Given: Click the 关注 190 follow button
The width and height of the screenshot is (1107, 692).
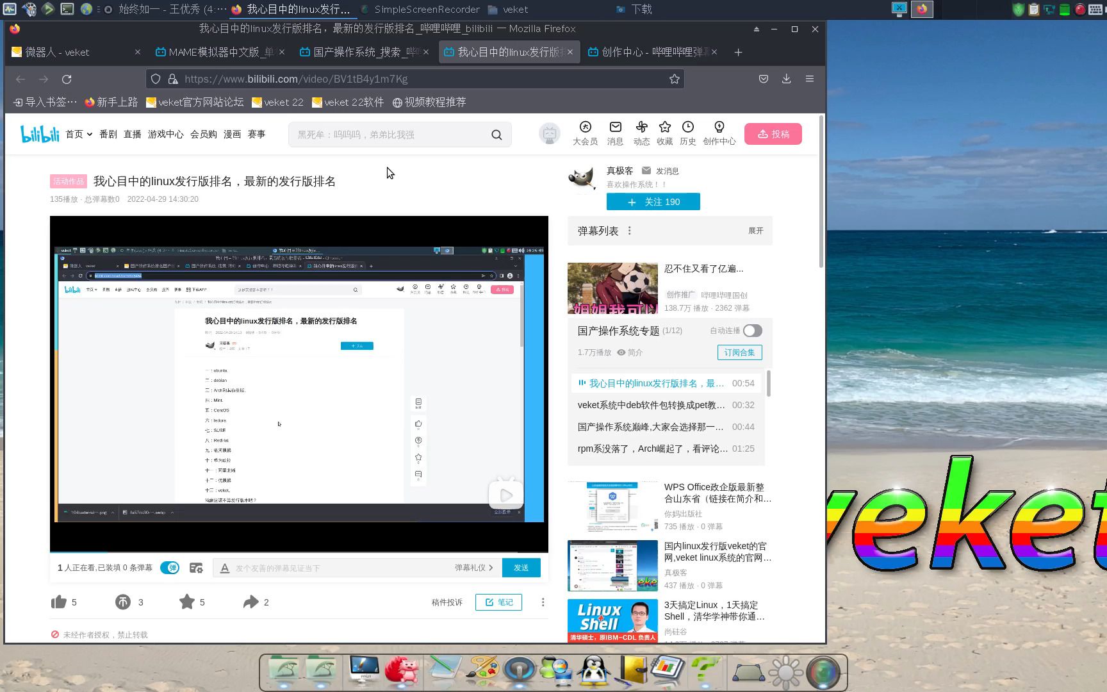Looking at the screenshot, I should (x=653, y=201).
